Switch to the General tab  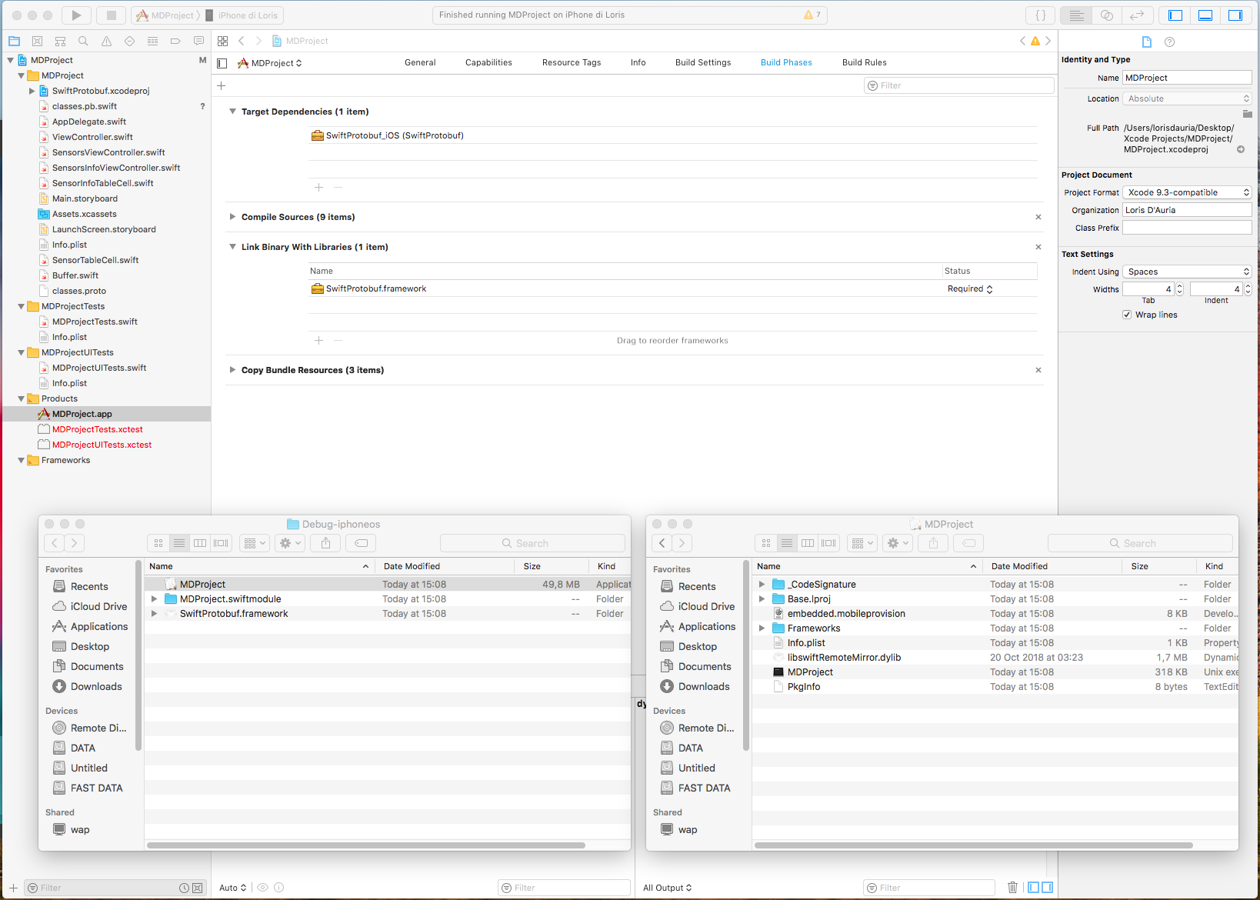[x=420, y=62]
